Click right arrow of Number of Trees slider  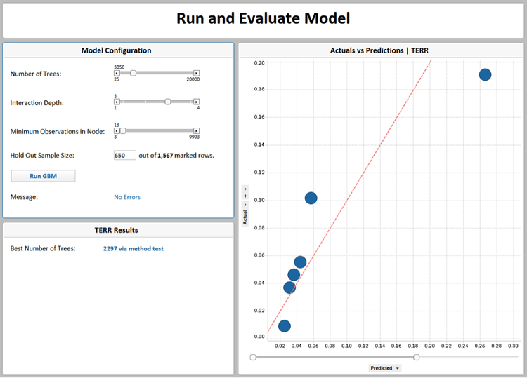[x=196, y=73]
